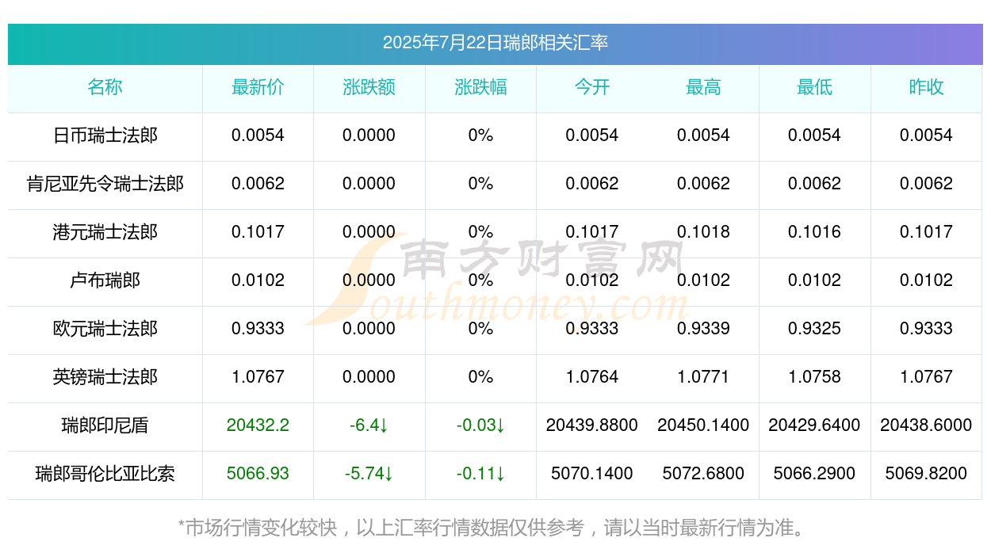Click the title '2025年7月22日瑞郎相关汇率'
This screenshot has height=553, width=991.
click(495, 43)
